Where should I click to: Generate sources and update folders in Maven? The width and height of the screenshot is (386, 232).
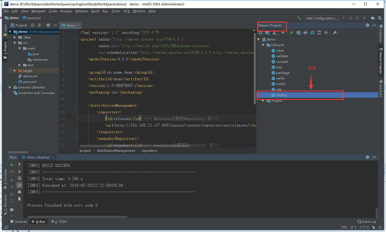pyautogui.click(x=267, y=33)
